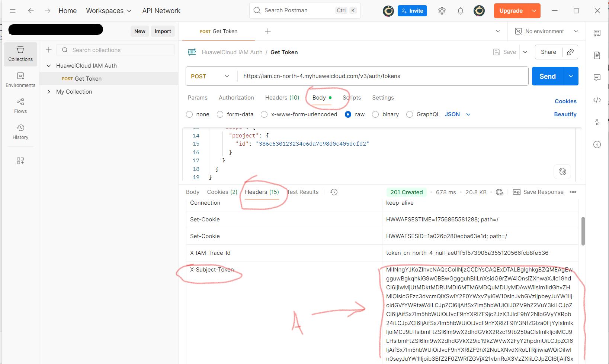Select the form-data body type
The width and height of the screenshot is (609, 364).
click(x=220, y=114)
